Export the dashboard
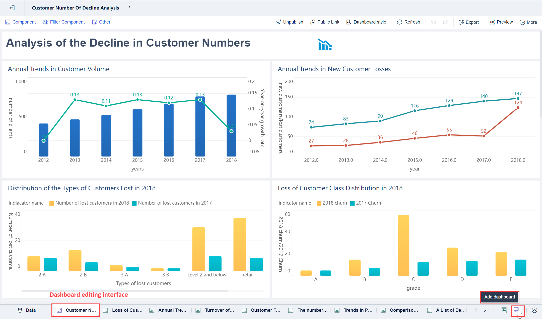 (469, 22)
